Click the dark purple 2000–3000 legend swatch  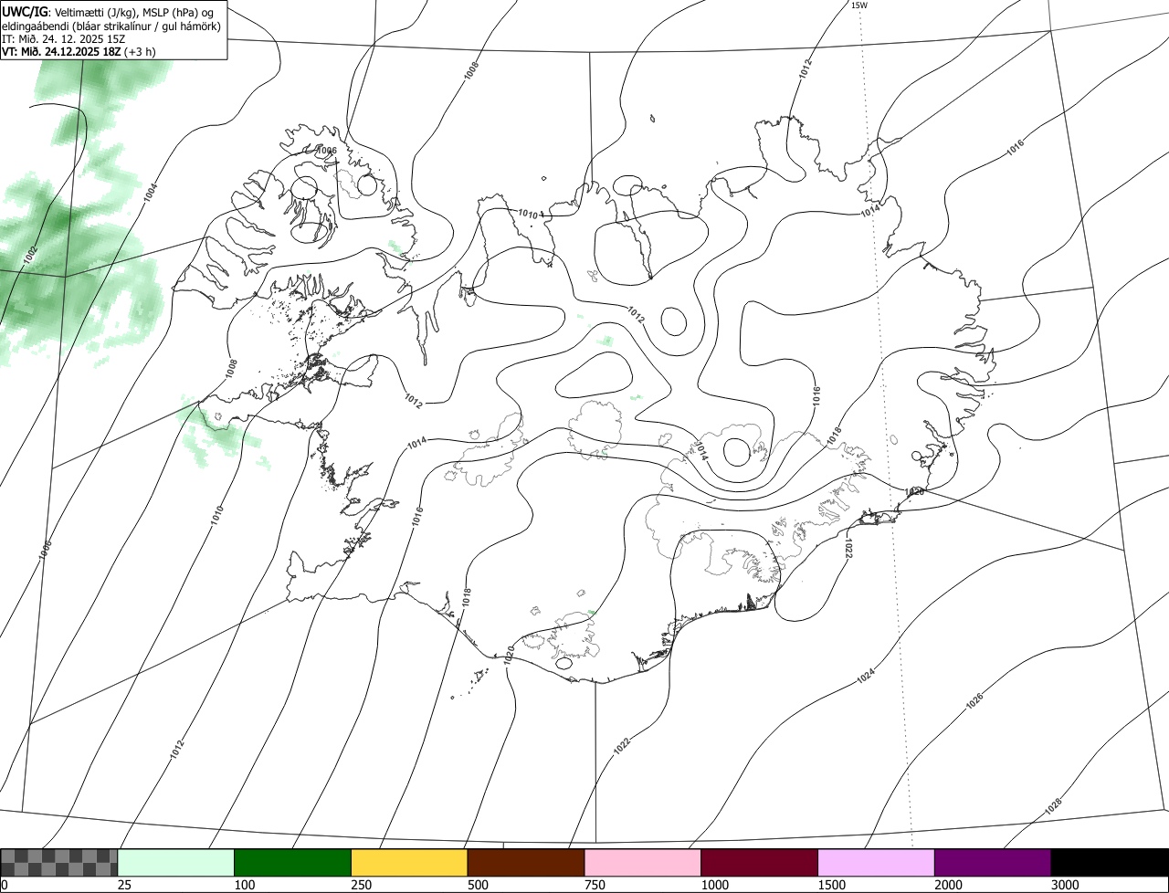[x=993, y=862]
